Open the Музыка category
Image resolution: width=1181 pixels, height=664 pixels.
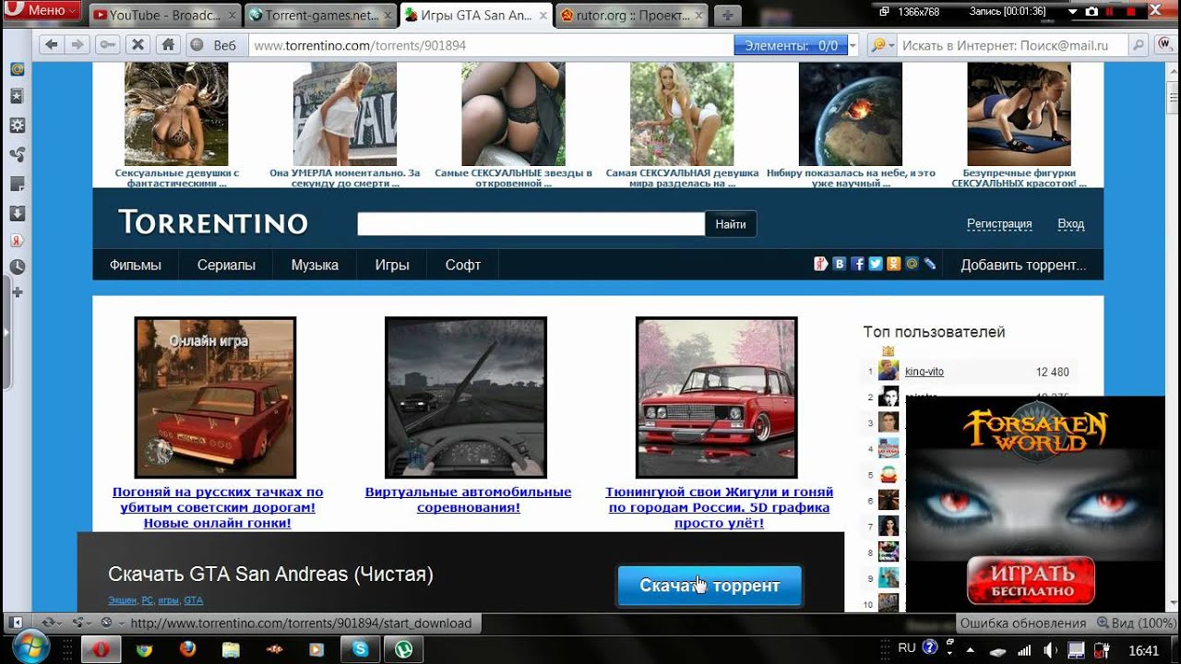(315, 265)
